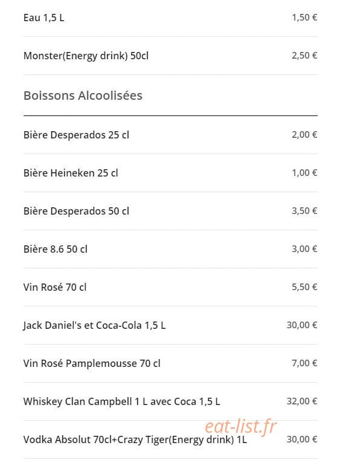
Task: Click the 7,00 € price
Action: tap(304, 363)
